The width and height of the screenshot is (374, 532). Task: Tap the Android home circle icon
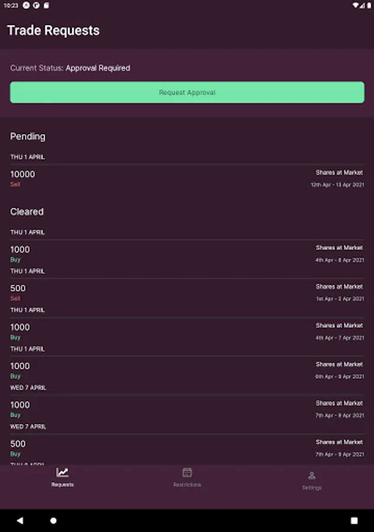[x=53, y=521]
